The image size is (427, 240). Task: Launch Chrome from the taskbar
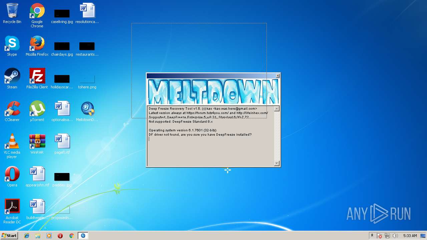coord(71,236)
